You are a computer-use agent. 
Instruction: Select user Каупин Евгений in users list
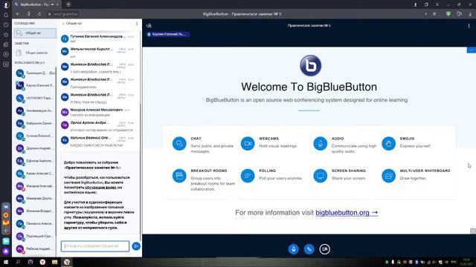click(x=35, y=85)
